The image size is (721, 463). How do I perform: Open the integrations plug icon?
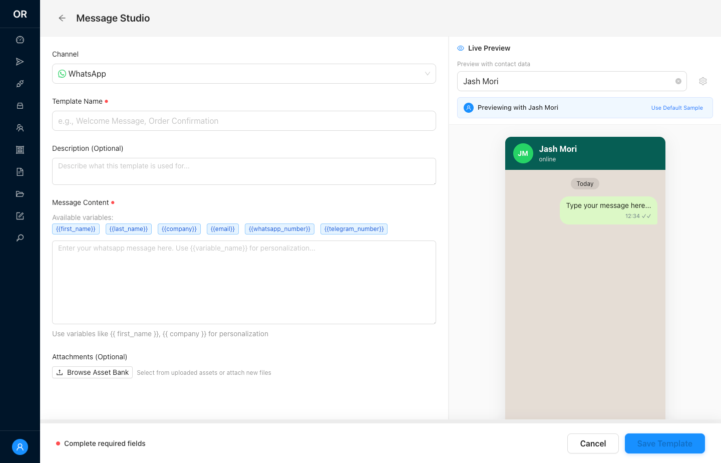[20, 83]
